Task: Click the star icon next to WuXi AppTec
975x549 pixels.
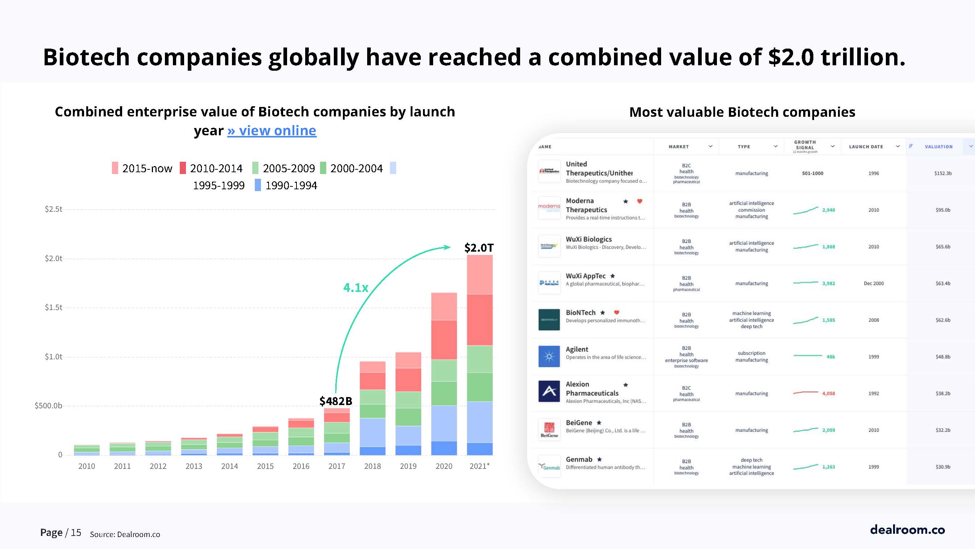Action: 613,276
